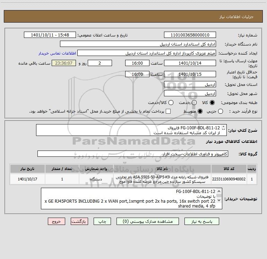
Task: Click the need number field 1101003658000010
Action: point(190,35)
